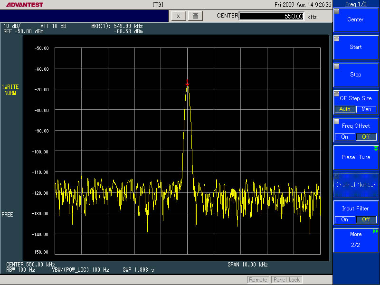Click the CENTER frequency input field

point(272,16)
